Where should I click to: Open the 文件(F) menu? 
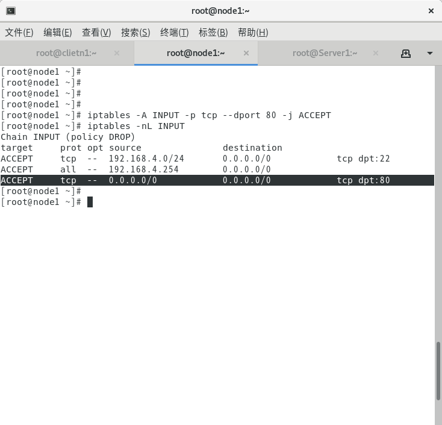19,33
